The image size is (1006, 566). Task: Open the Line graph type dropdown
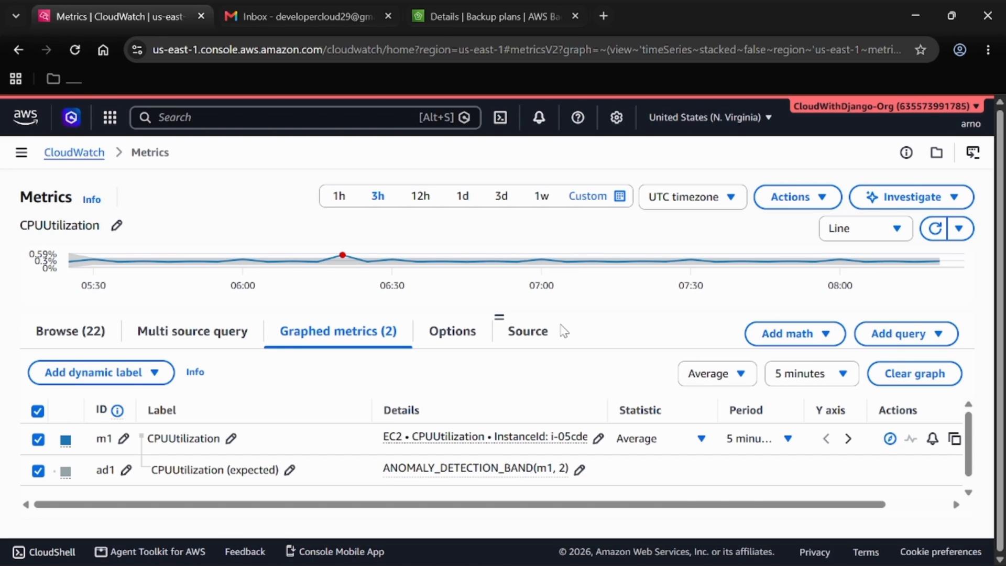pyautogui.click(x=866, y=228)
